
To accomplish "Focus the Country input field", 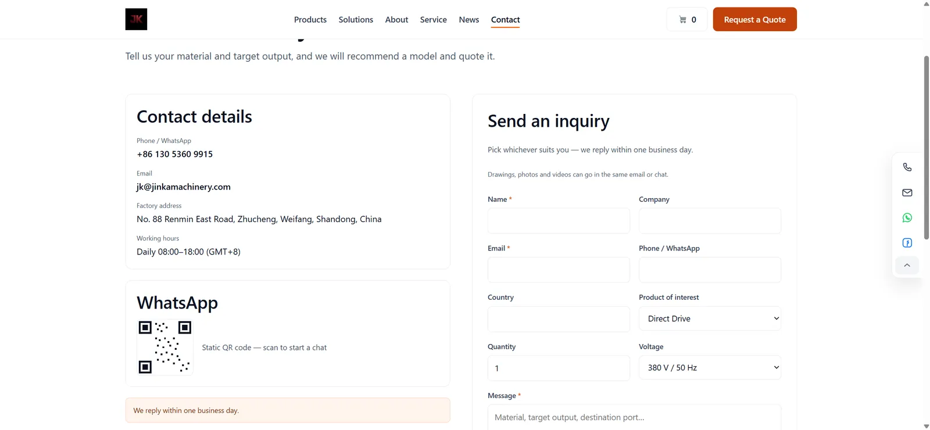I will point(559,319).
